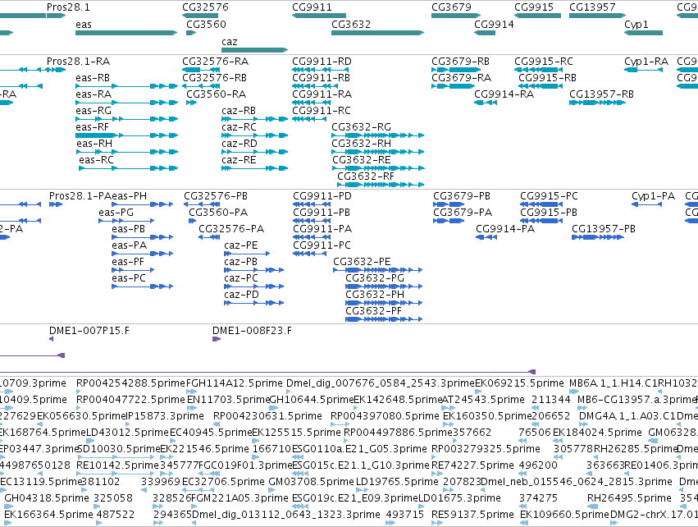The height and width of the screenshot is (527, 698).
Task: Click the eas-RF transcript label
Action: [92, 127]
